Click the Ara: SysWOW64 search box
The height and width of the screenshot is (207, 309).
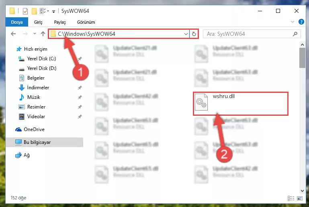[252, 34]
